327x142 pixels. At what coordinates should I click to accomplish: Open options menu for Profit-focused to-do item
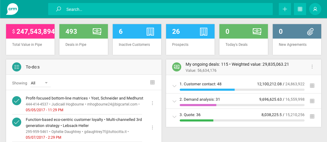(x=152, y=103)
